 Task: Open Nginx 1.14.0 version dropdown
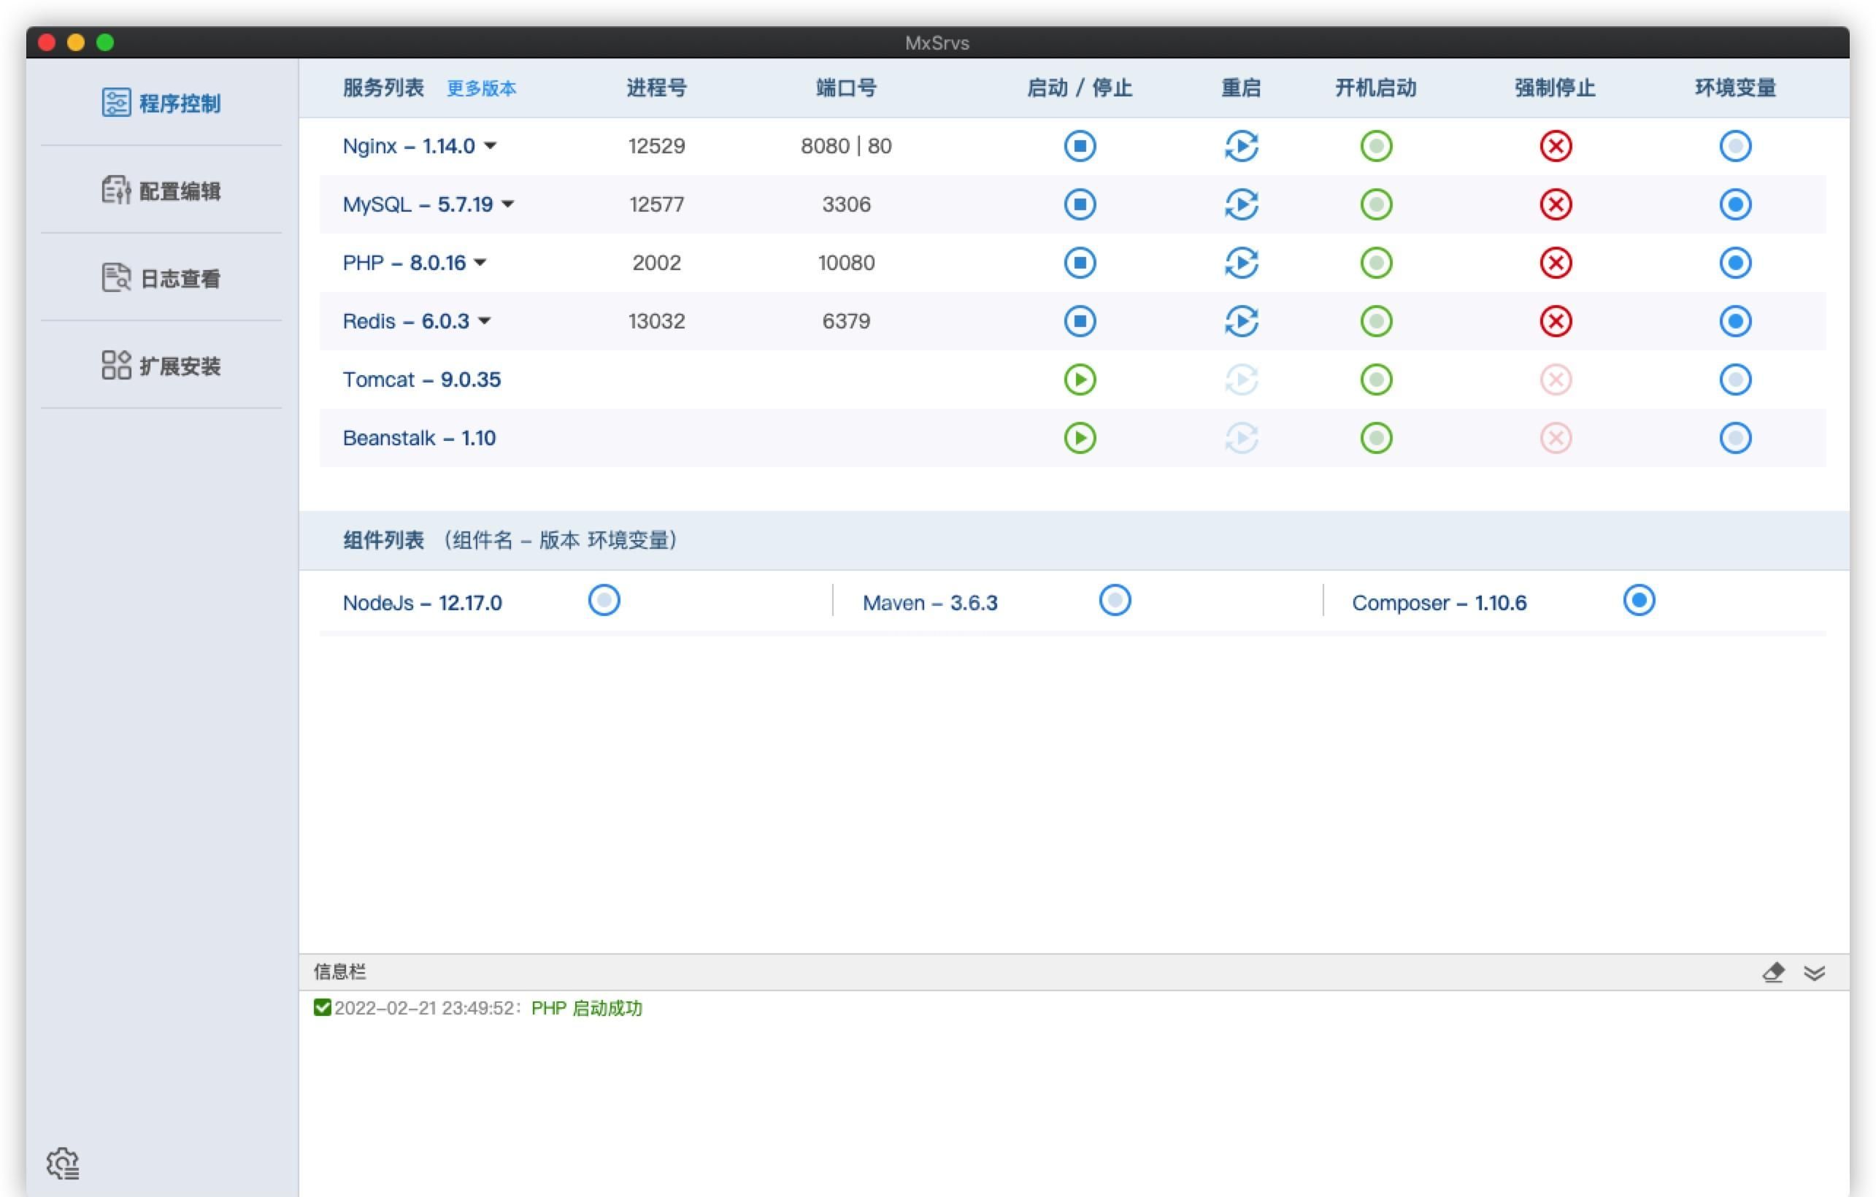(x=490, y=146)
